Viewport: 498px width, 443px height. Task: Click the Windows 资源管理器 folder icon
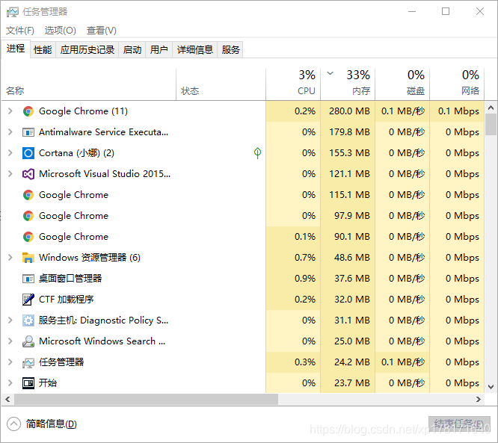pyautogui.click(x=28, y=258)
